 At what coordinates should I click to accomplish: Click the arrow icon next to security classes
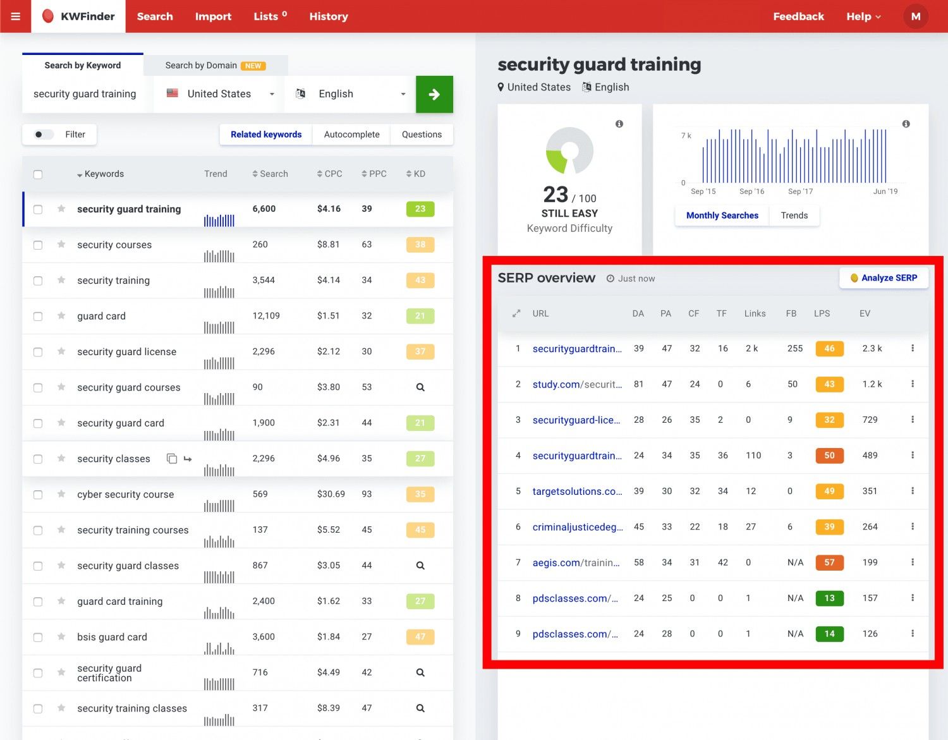(x=188, y=459)
